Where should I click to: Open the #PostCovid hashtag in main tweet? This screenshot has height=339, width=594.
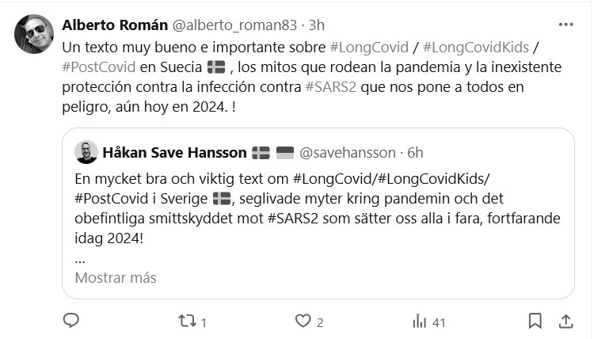tap(99, 67)
